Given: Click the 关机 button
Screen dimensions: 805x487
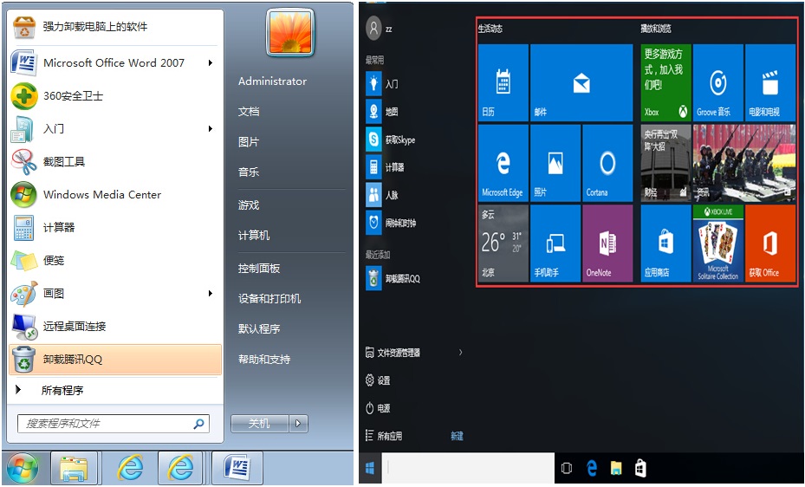Looking at the screenshot, I should click(260, 424).
